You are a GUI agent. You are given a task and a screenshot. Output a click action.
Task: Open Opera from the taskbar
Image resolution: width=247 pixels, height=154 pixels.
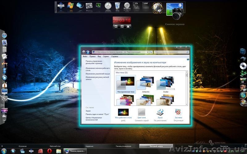tap(49, 151)
